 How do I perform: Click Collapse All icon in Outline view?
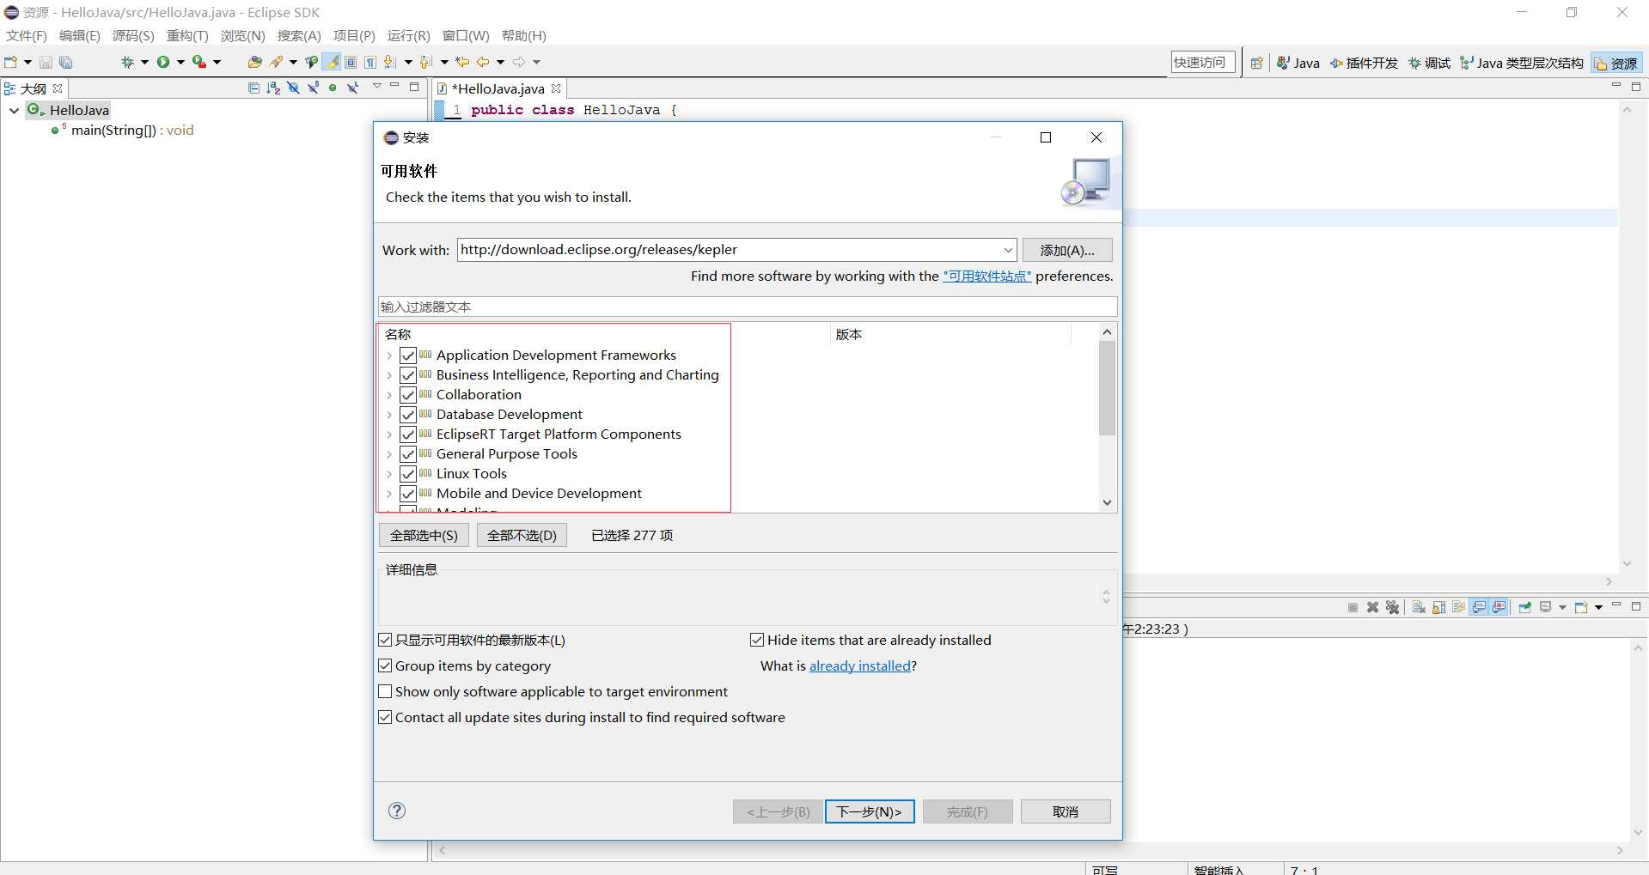coord(253,88)
